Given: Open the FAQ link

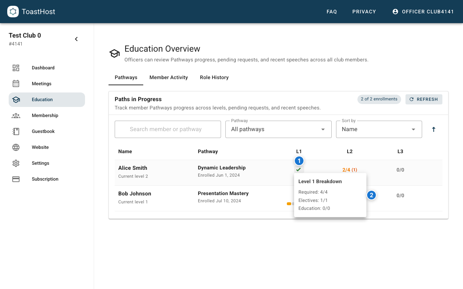Looking at the screenshot, I should click(x=332, y=12).
